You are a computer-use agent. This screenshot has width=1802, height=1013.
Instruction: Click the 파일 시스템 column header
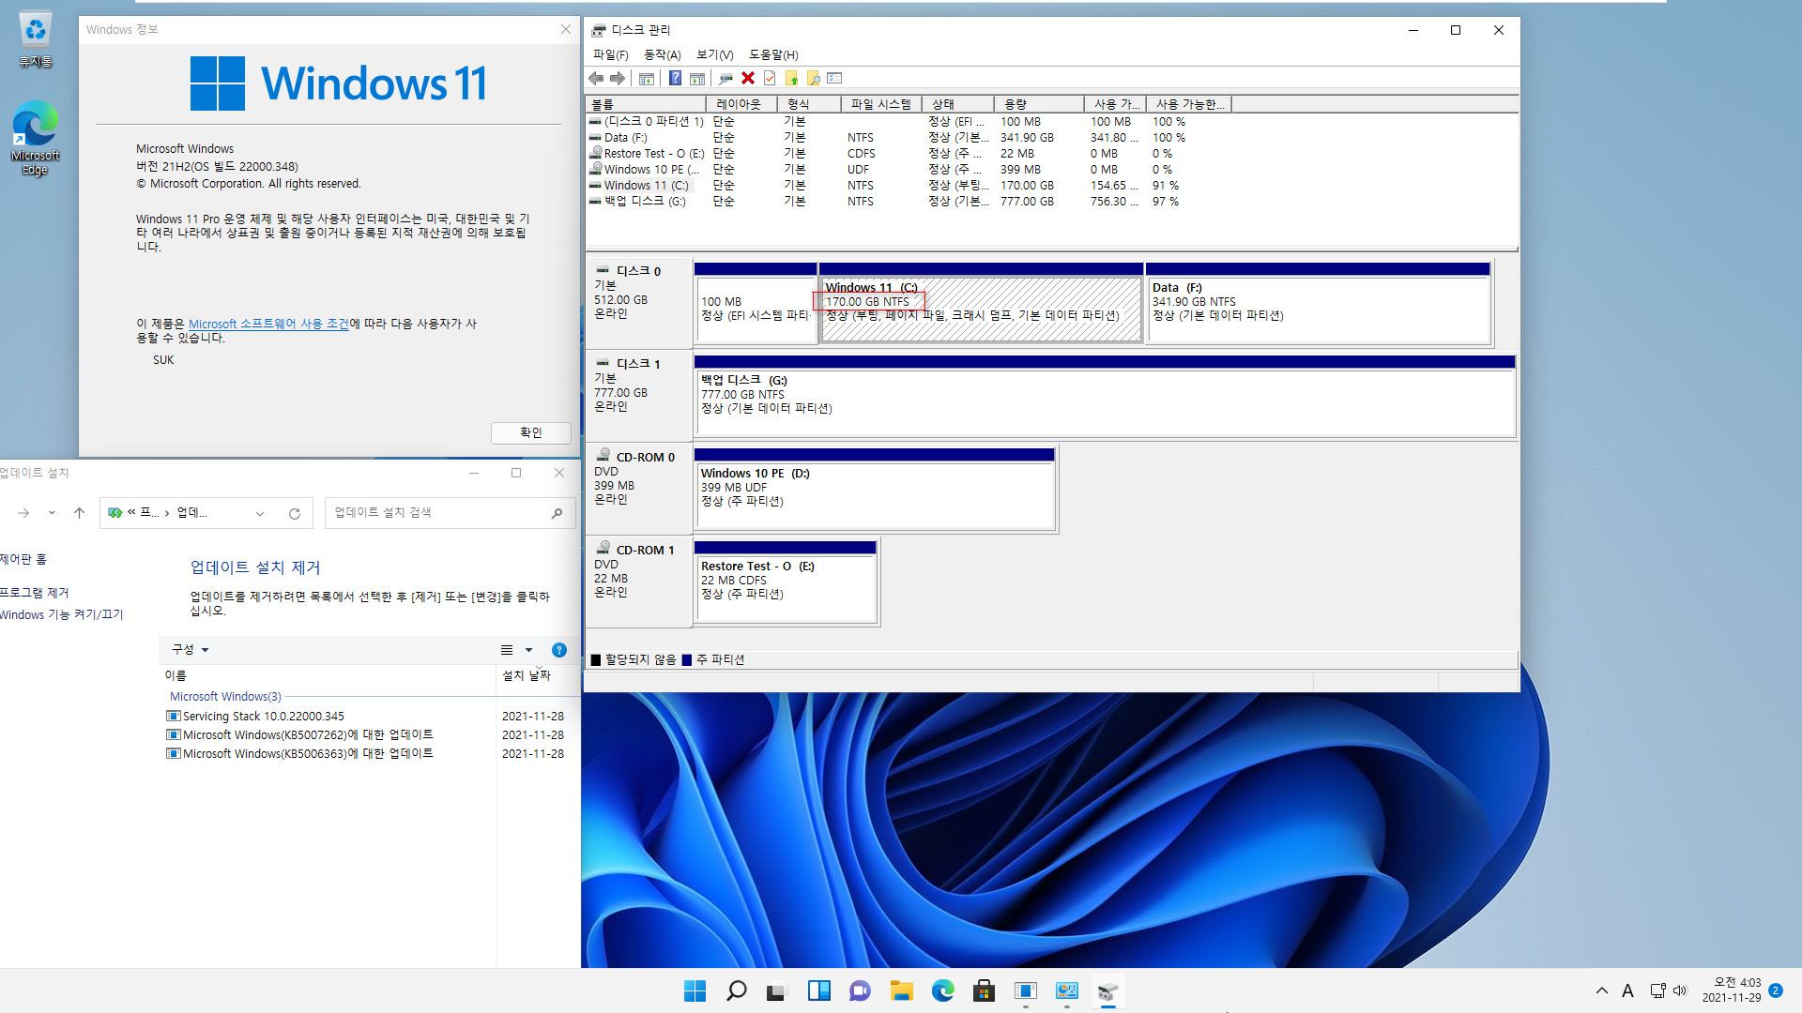click(880, 104)
